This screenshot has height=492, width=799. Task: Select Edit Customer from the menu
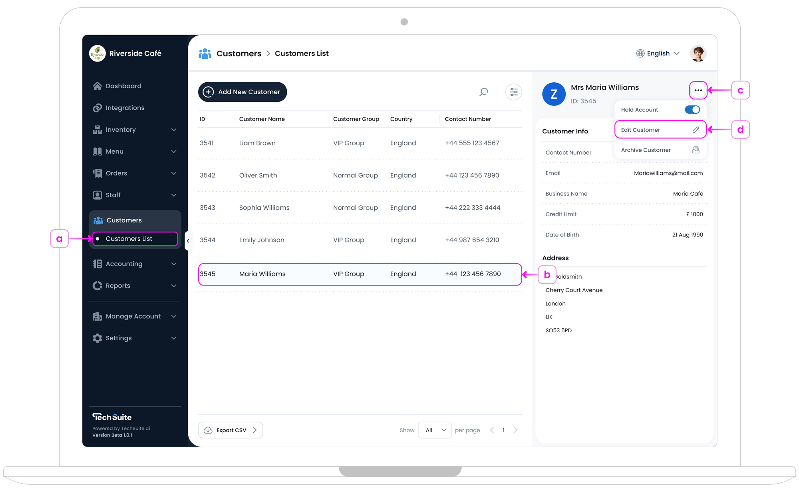click(x=660, y=129)
